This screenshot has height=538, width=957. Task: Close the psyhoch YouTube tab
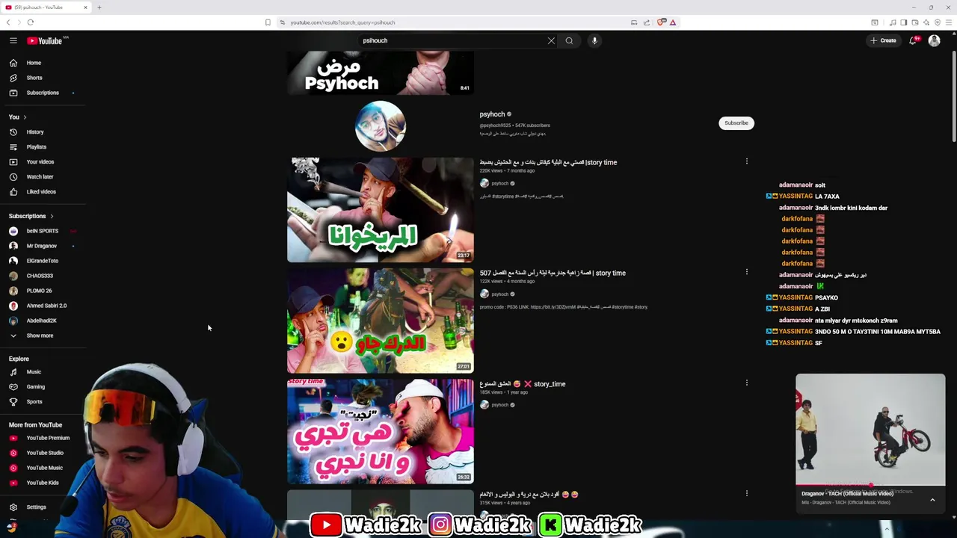[x=85, y=7]
